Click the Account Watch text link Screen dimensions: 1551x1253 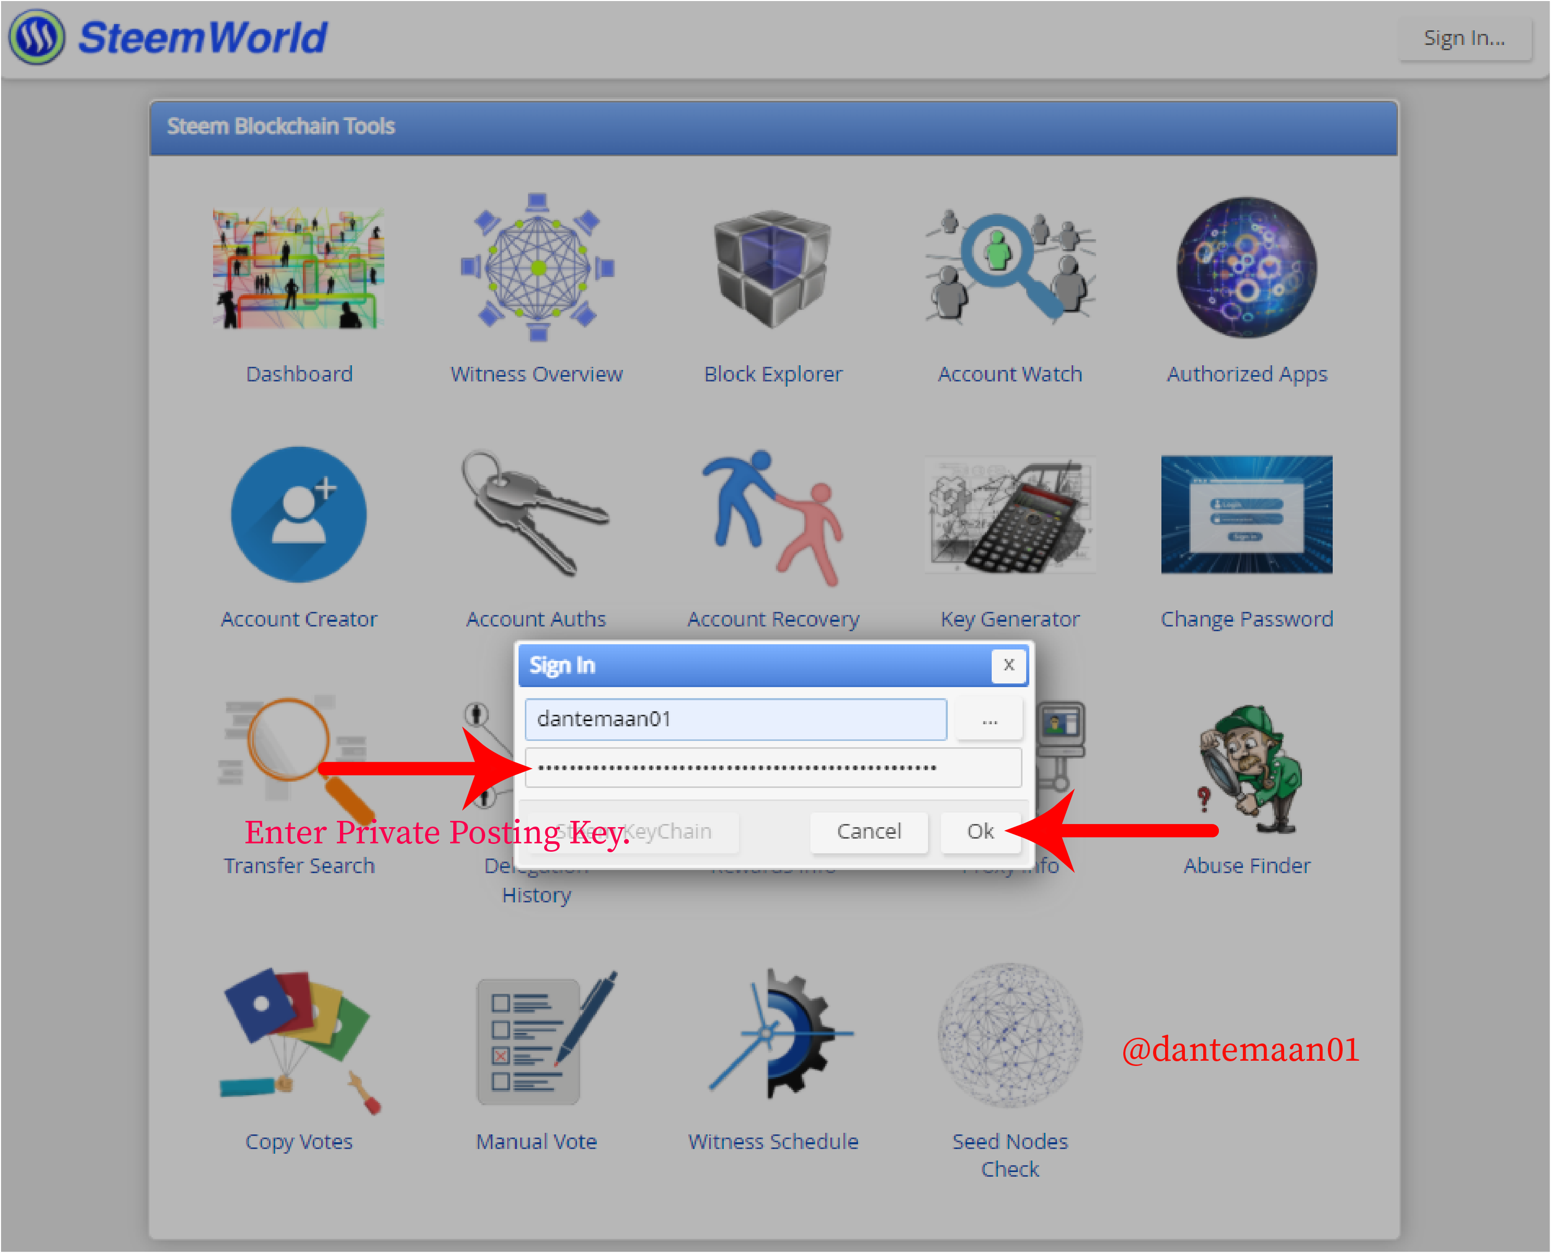1010,374
